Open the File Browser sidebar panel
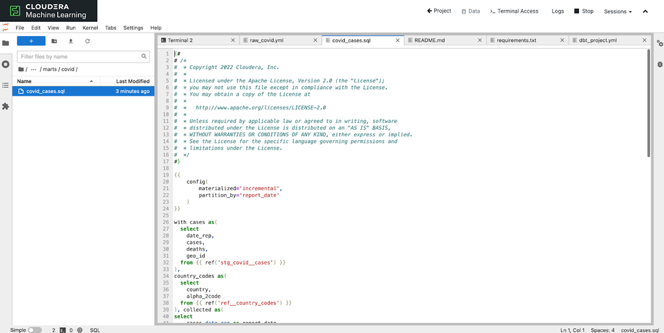 pyautogui.click(x=6, y=43)
